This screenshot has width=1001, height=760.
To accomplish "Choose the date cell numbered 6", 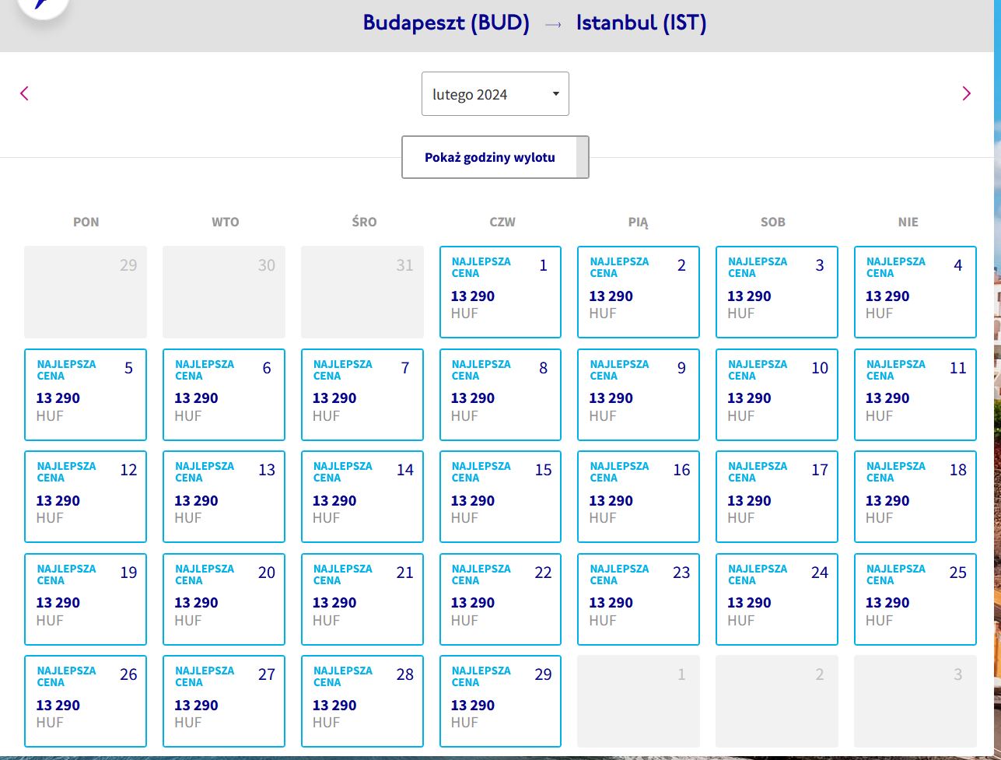I will pos(224,394).
